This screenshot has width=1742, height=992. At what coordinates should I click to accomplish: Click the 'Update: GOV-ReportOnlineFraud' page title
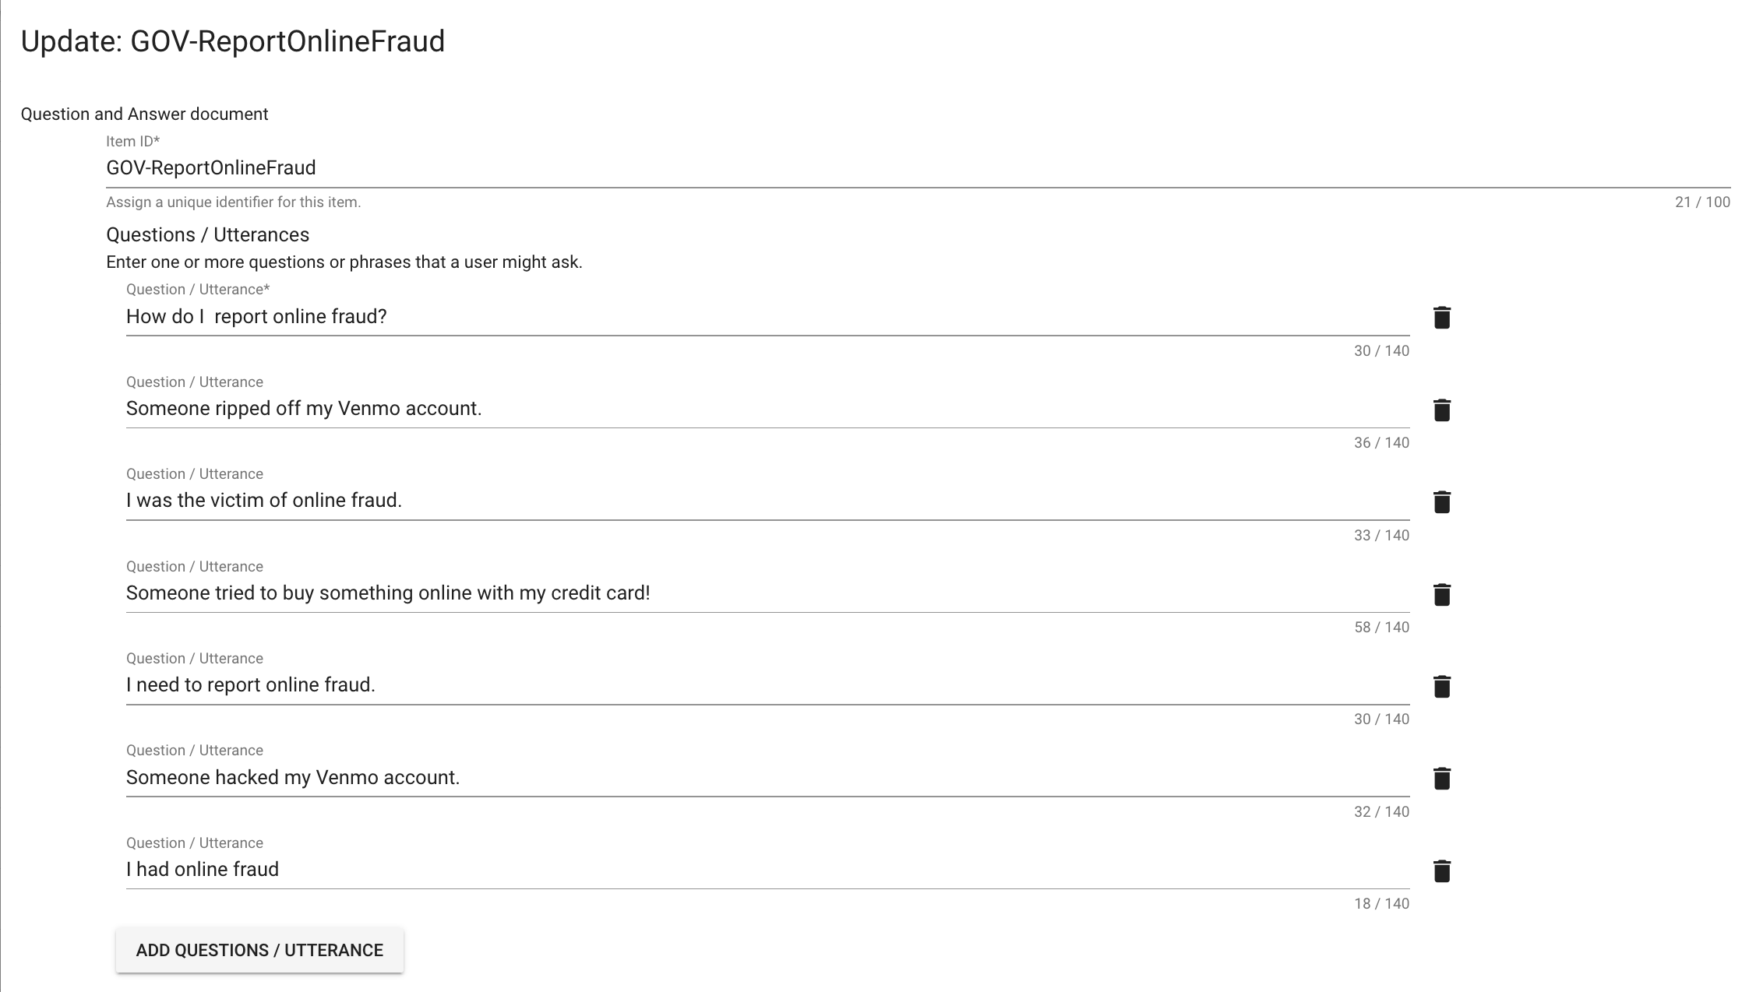[232, 41]
